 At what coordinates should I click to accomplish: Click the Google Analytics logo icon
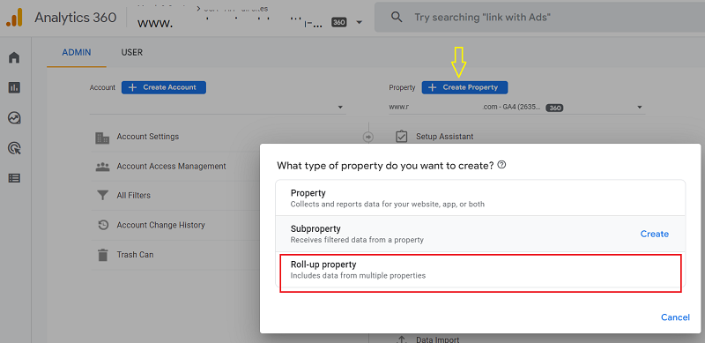coord(14,17)
